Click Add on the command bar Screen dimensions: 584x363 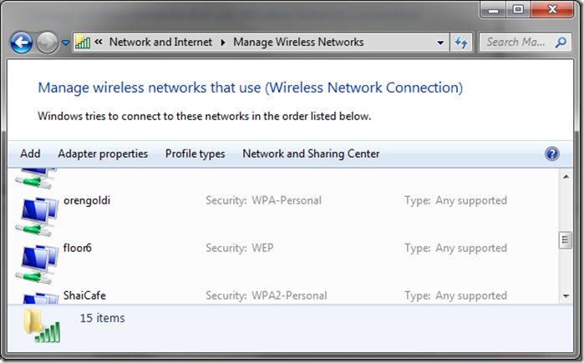(x=30, y=154)
